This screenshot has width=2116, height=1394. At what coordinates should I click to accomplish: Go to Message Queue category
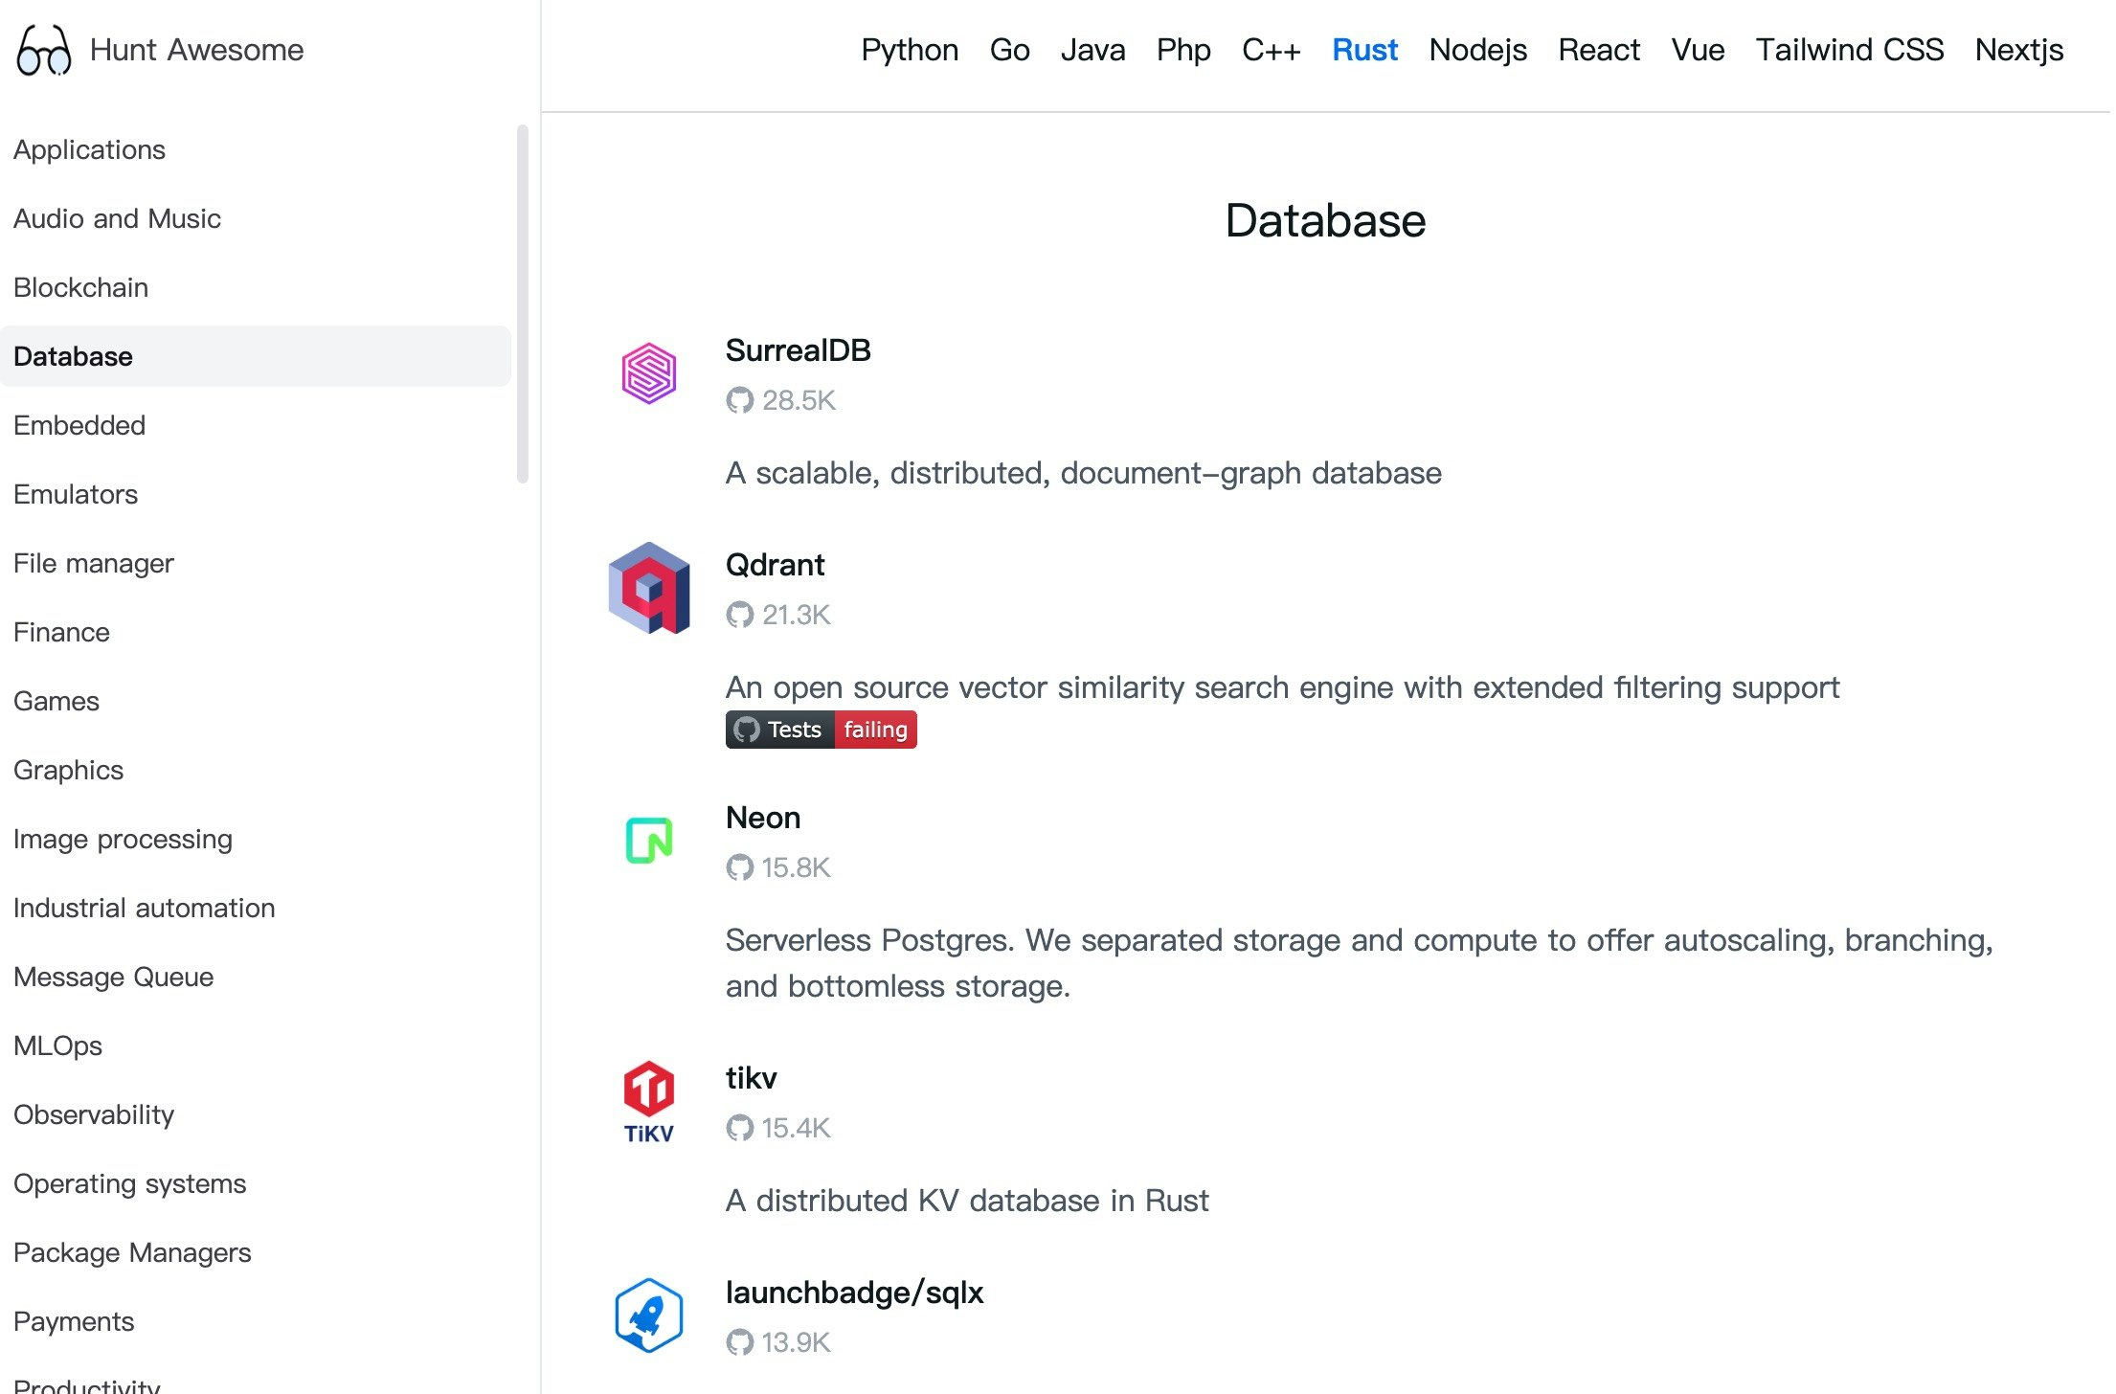114,977
